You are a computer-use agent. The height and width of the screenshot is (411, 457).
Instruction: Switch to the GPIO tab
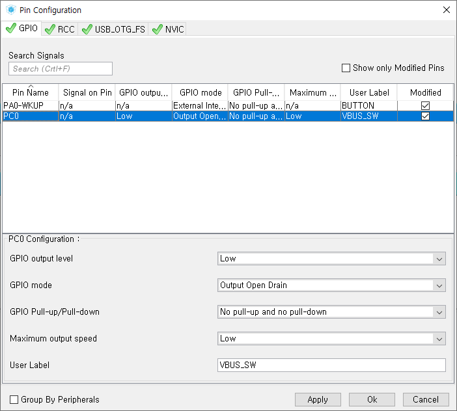21,28
